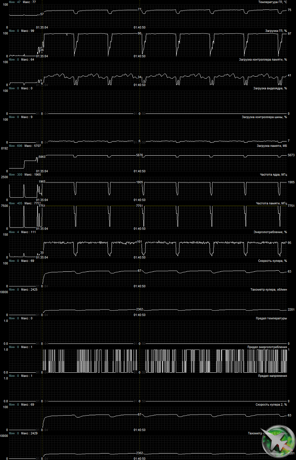Click value "2201" on "Тахометр кулера, об/мин" graph
This screenshot has width=296, height=460.
click(291, 310)
